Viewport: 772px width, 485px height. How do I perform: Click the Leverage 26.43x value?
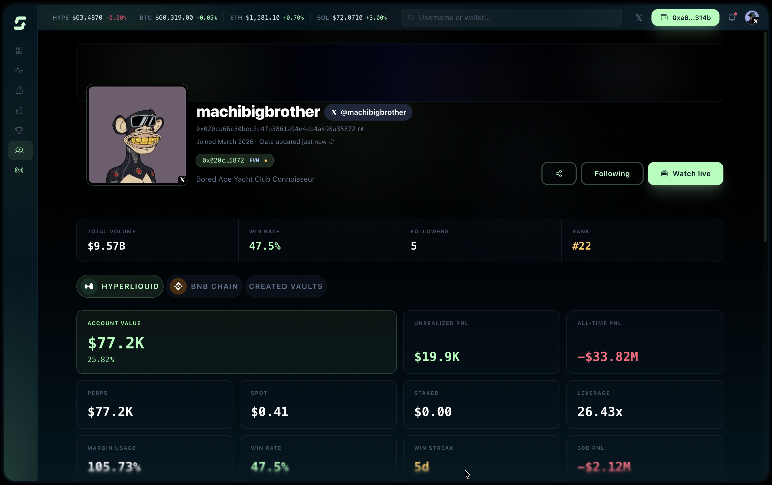pos(600,412)
